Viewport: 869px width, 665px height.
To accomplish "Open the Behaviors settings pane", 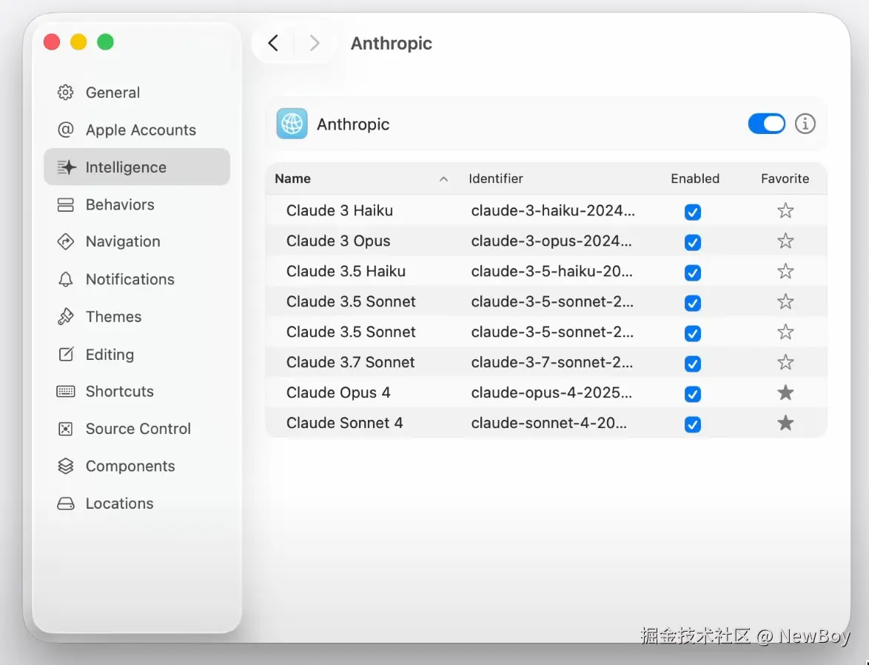I will coord(137,204).
